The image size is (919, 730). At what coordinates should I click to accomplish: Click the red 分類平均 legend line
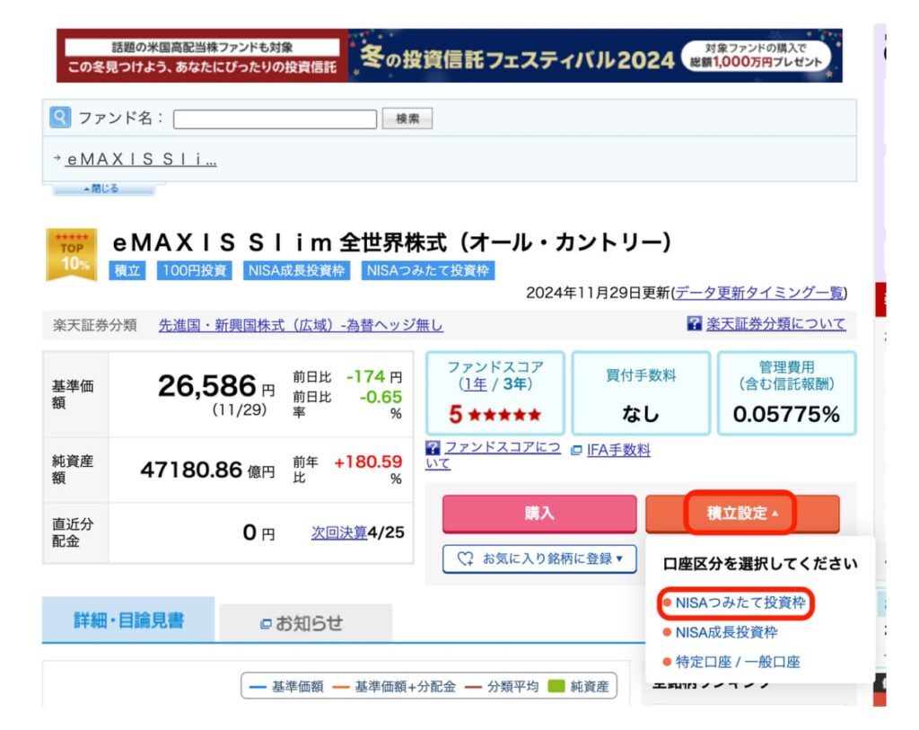coord(473,687)
